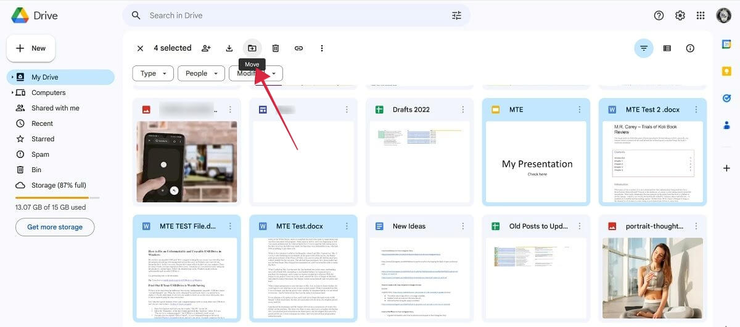The image size is (740, 327).
Task: Expand the Computers tree arrow
Action: pyautogui.click(x=12, y=93)
